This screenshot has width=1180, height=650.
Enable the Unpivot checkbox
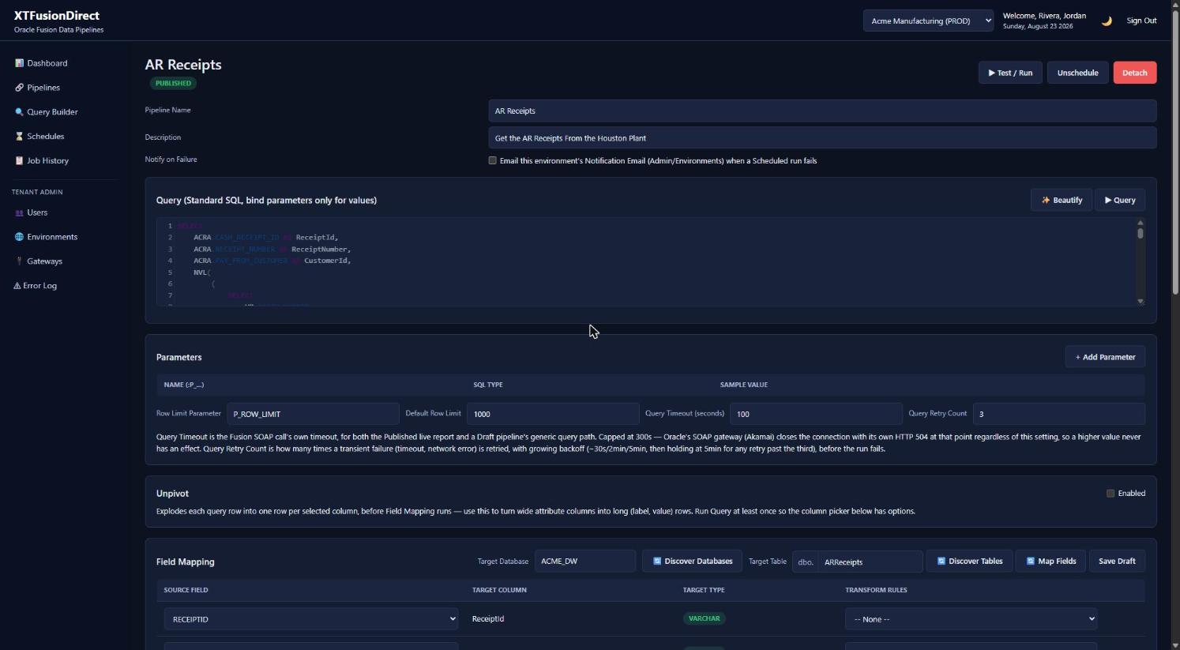1110,494
